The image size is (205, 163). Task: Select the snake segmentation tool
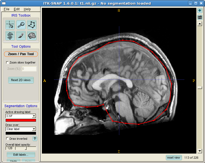[x=10, y=35]
